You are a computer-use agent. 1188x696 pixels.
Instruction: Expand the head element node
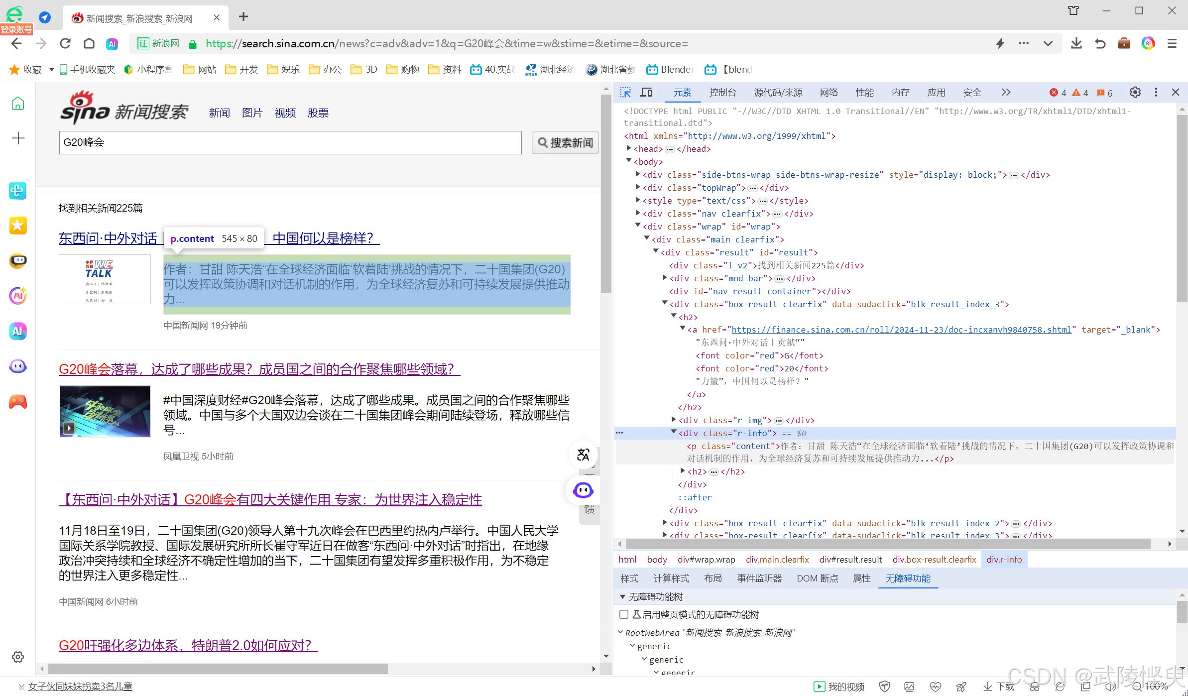(629, 148)
